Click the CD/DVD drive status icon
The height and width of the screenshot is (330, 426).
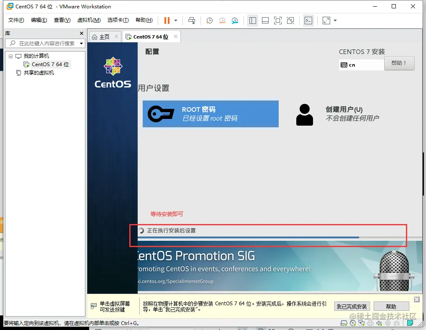pos(353,323)
